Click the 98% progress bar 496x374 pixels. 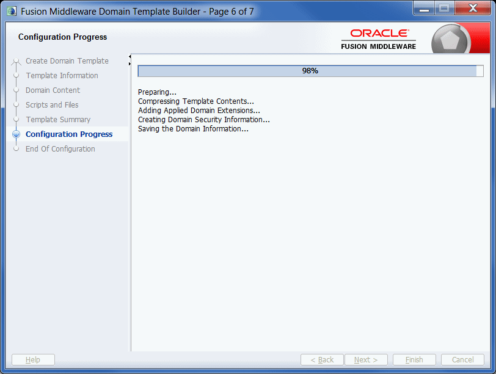tap(310, 71)
